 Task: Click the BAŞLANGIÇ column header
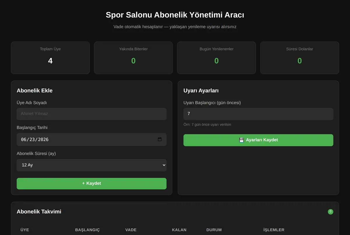(87, 230)
